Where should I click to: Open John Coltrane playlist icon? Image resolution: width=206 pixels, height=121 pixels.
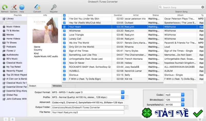pyautogui.click(x=4, y=99)
